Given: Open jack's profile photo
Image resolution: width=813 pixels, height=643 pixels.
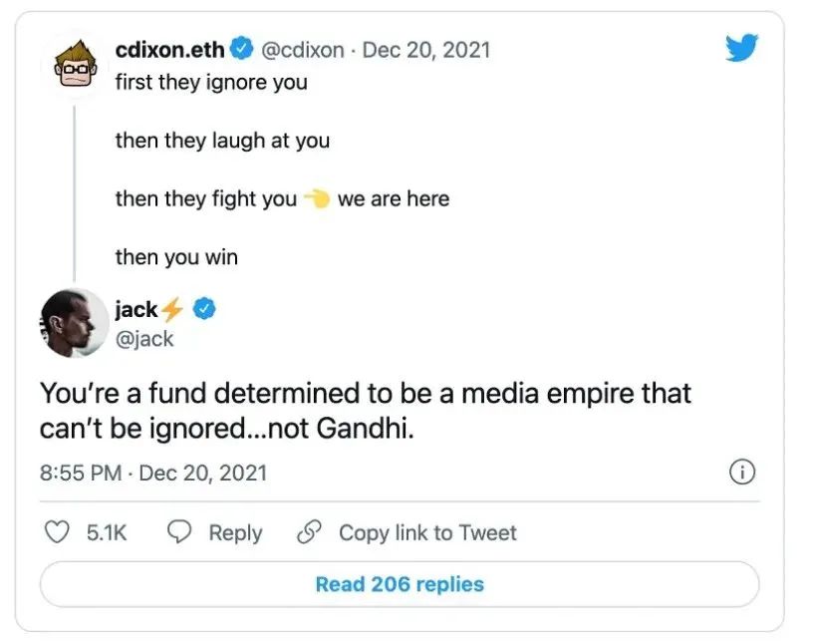Looking at the screenshot, I should [73, 324].
